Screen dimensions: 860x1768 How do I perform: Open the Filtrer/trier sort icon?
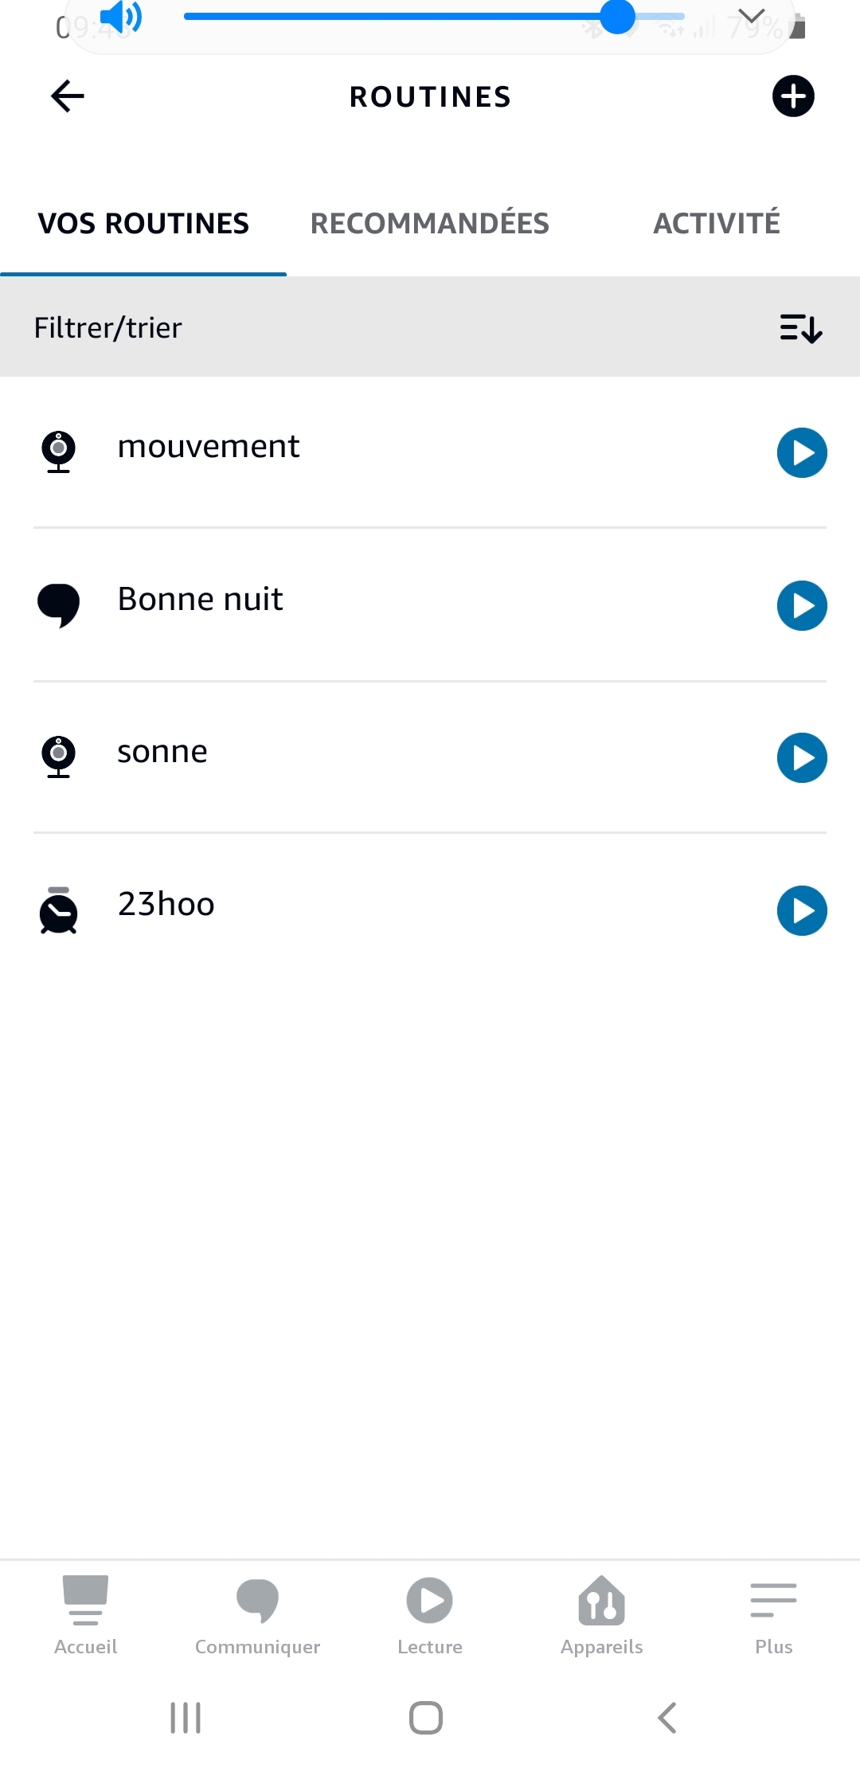click(800, 327)
